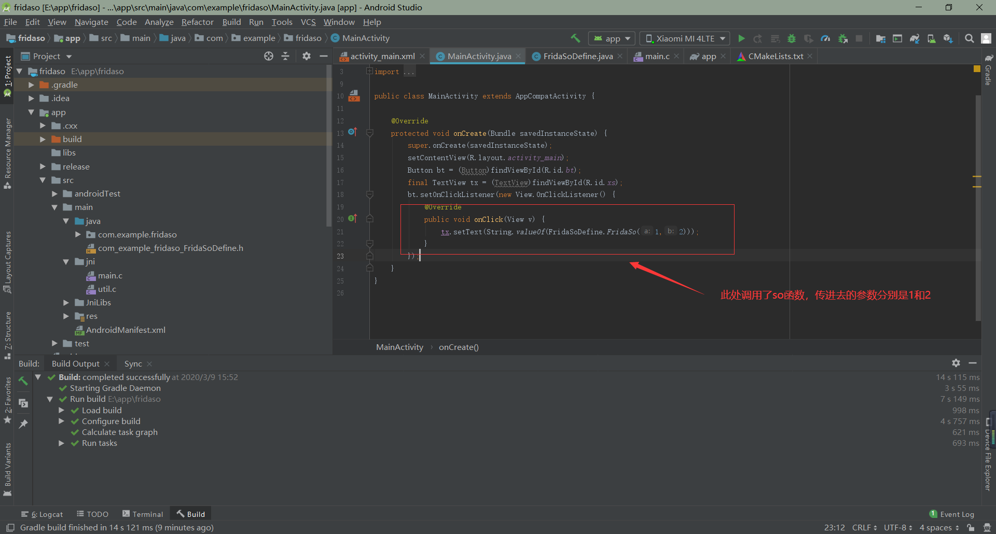Viewport: 996px width, 534px height.
Task: Switch to the FridaSoDefine.java tab
Action: coord(577,56)
